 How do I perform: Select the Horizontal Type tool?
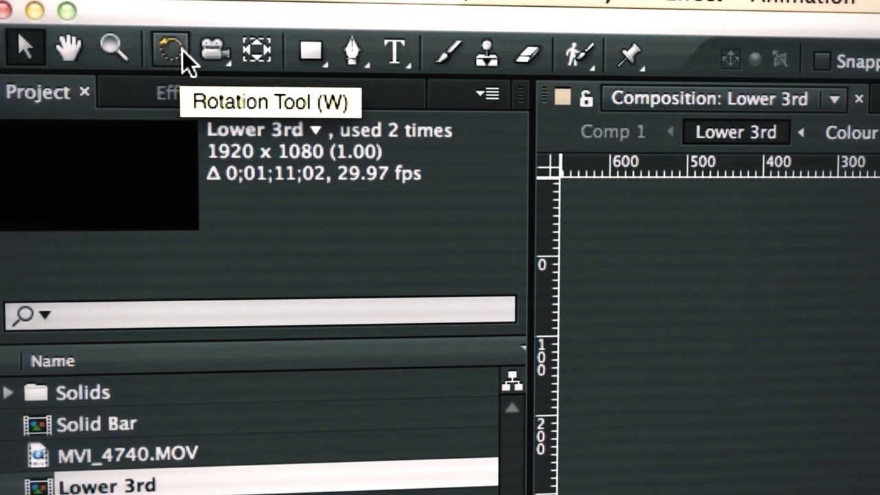395,52
